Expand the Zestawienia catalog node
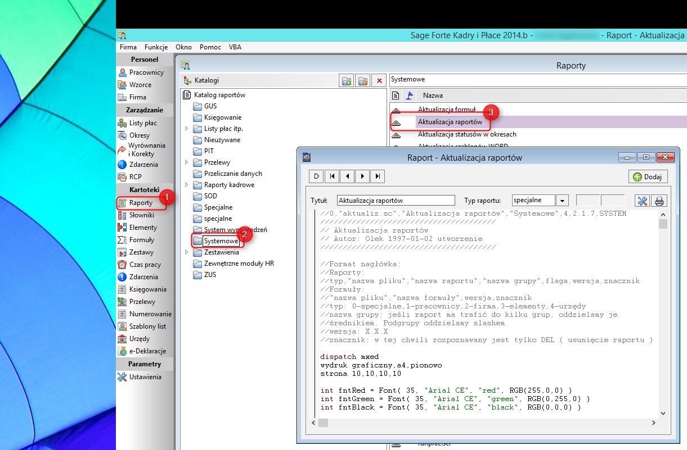 tap(187, 252)
